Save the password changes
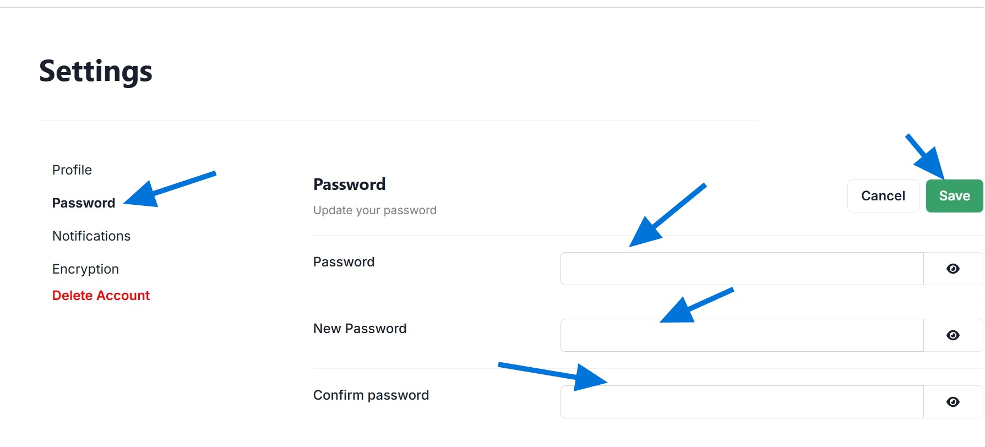985x447 pixels. [x=954, y=196]
